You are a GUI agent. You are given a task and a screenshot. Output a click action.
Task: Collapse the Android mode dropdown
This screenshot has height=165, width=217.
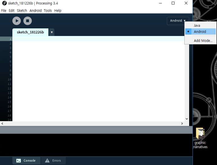[x=178, y=21]
